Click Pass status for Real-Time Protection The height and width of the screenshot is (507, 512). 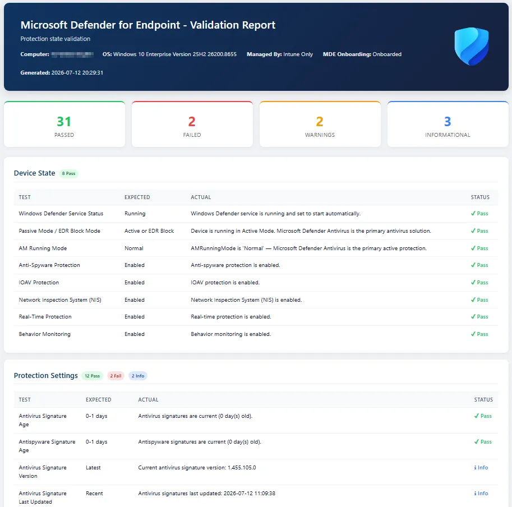(479, 317)
